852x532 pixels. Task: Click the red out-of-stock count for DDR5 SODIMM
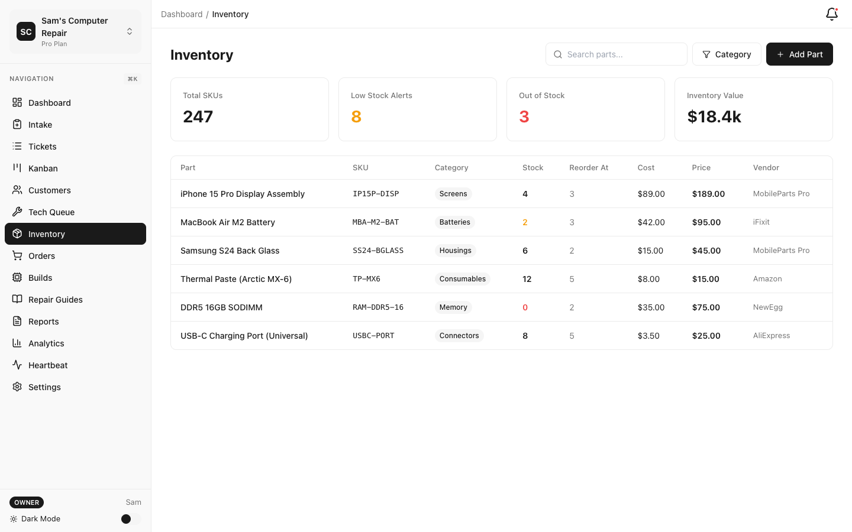(x=525, y=307)
